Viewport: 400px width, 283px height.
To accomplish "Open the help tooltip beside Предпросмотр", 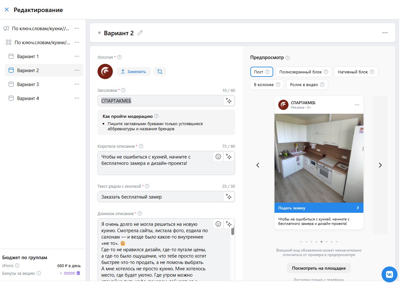I will (288, 58).
